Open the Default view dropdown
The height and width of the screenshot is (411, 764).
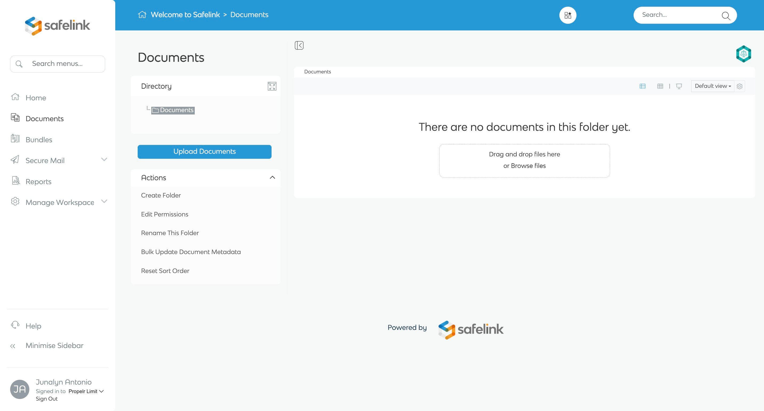point(713,86)
